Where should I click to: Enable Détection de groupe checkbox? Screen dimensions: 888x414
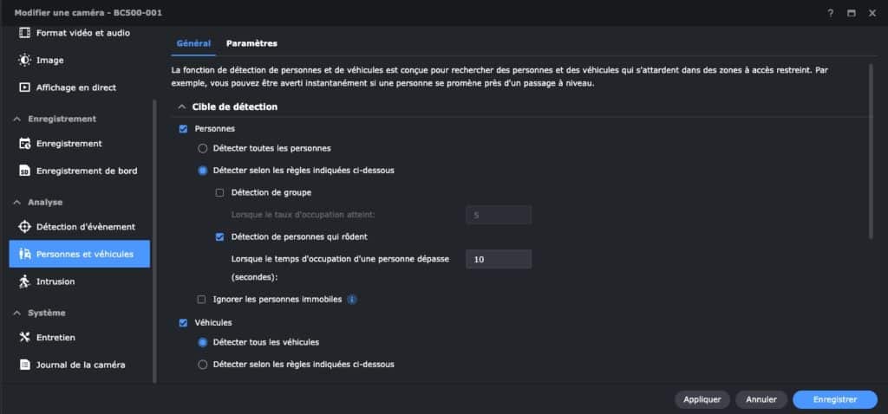219,193
